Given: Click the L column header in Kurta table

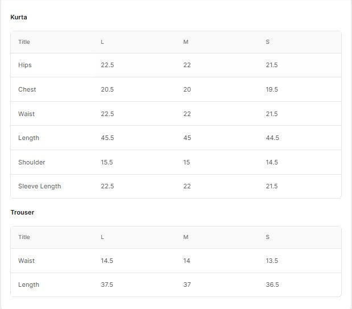Looking at the screenshot, I should (102, 42).
